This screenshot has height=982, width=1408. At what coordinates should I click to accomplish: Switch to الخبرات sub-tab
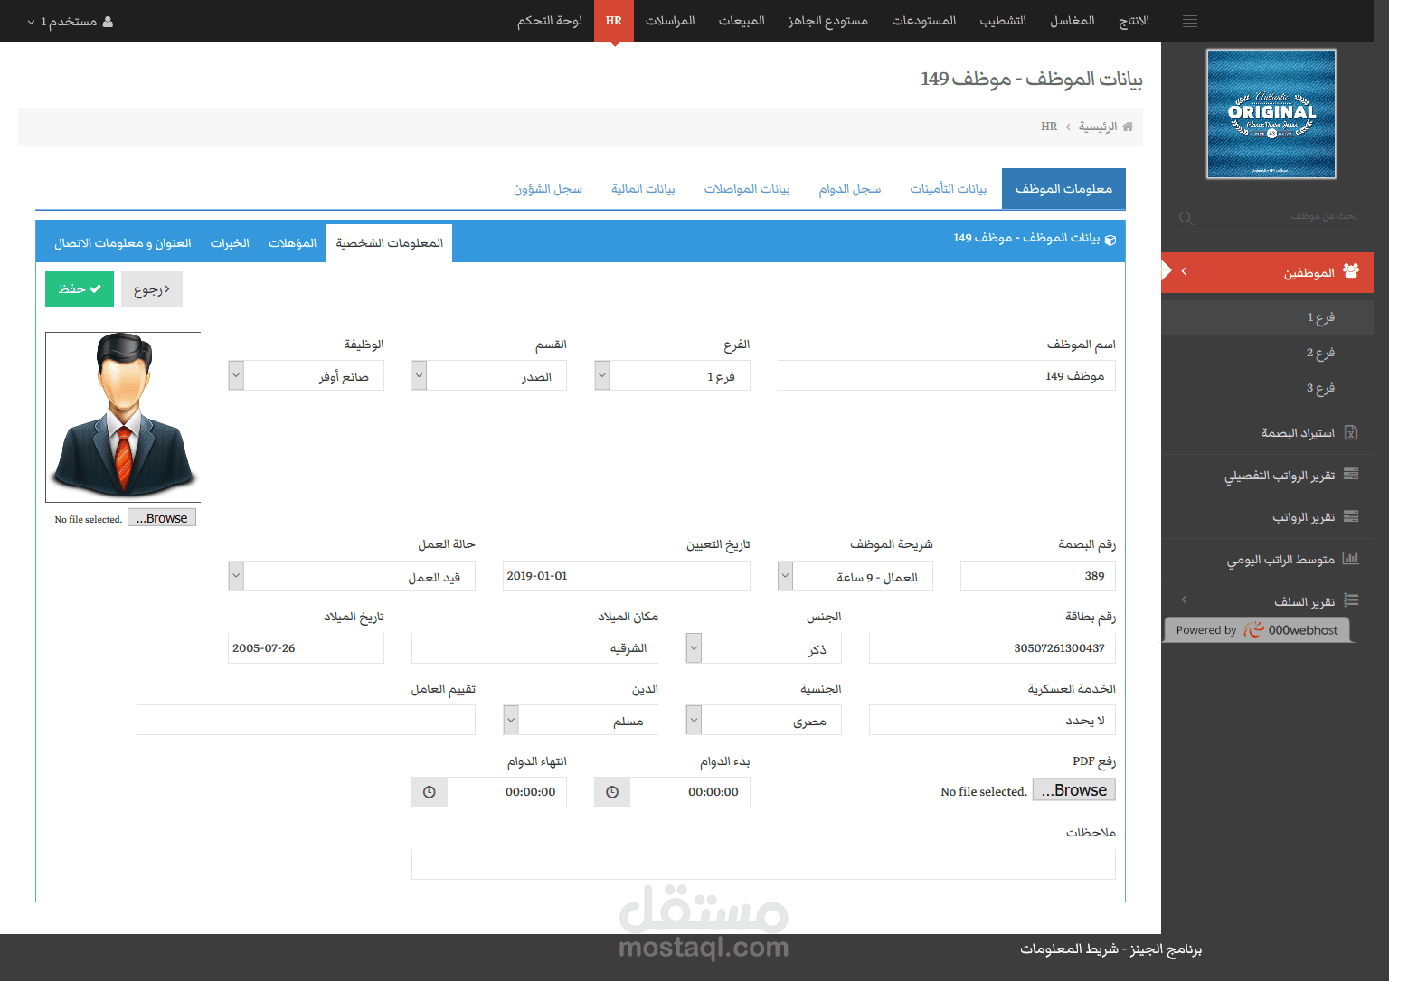230,243
